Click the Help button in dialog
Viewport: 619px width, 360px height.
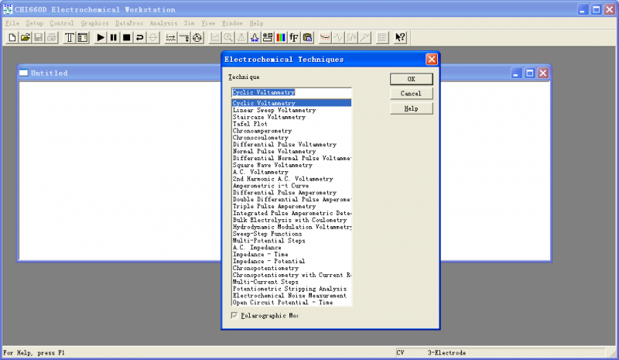click(412, 108)
